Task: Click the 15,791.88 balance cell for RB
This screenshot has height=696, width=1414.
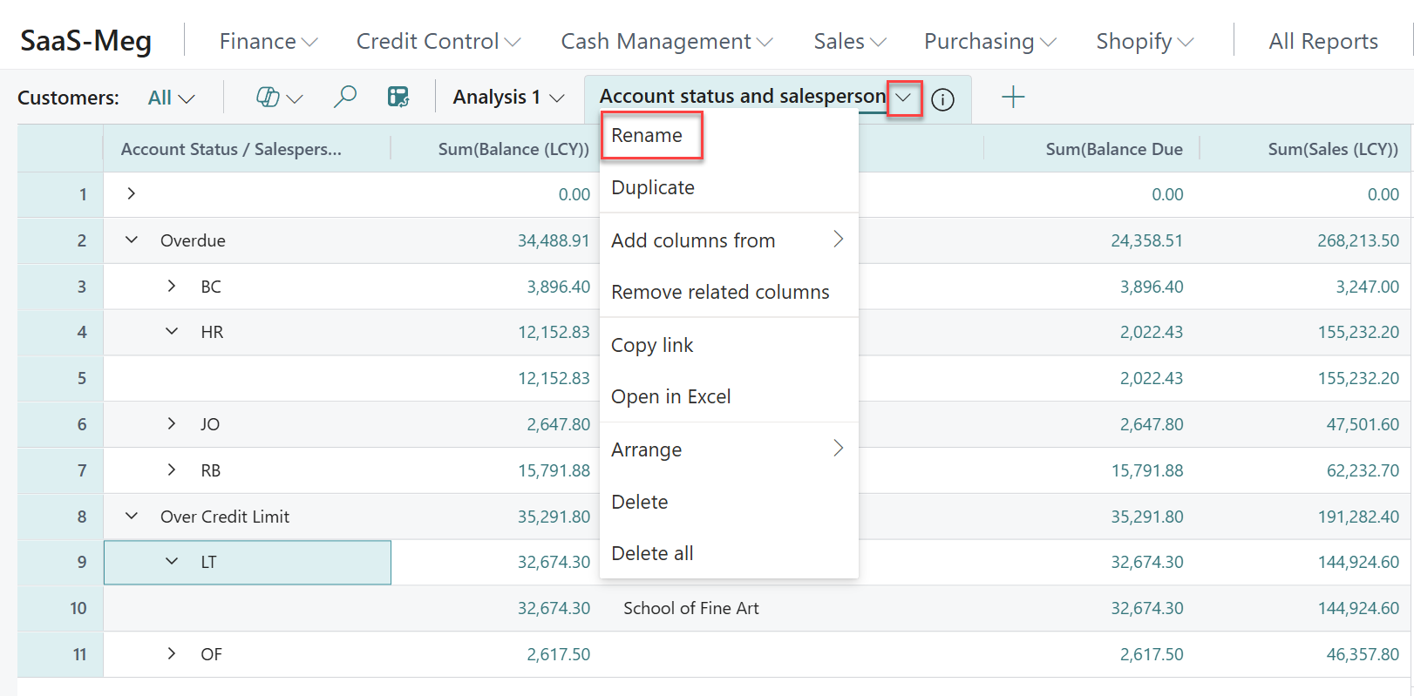Action: point(554,470)
